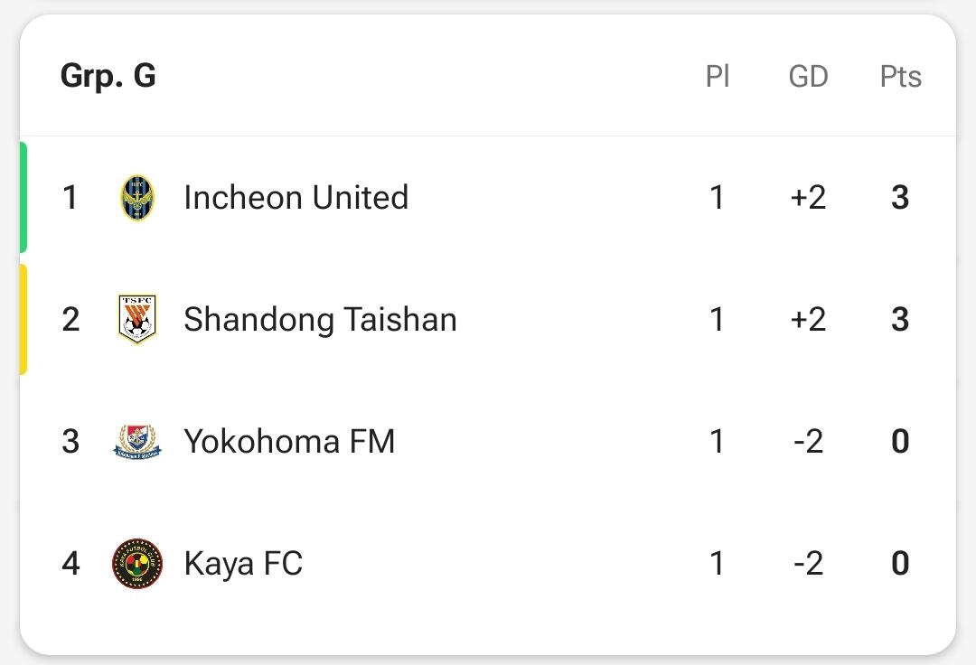Click the yellow qualification bar beside Shandong
976x665 pixels.
(x=23, y=320)
